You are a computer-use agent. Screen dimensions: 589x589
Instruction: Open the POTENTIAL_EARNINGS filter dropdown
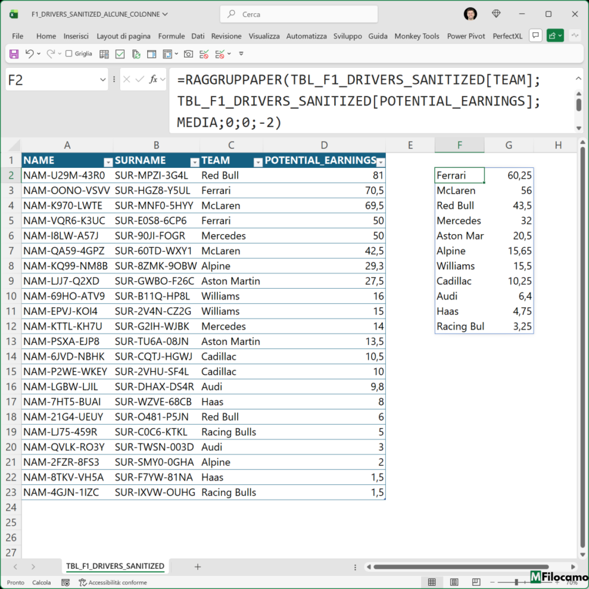pos(381,162)
